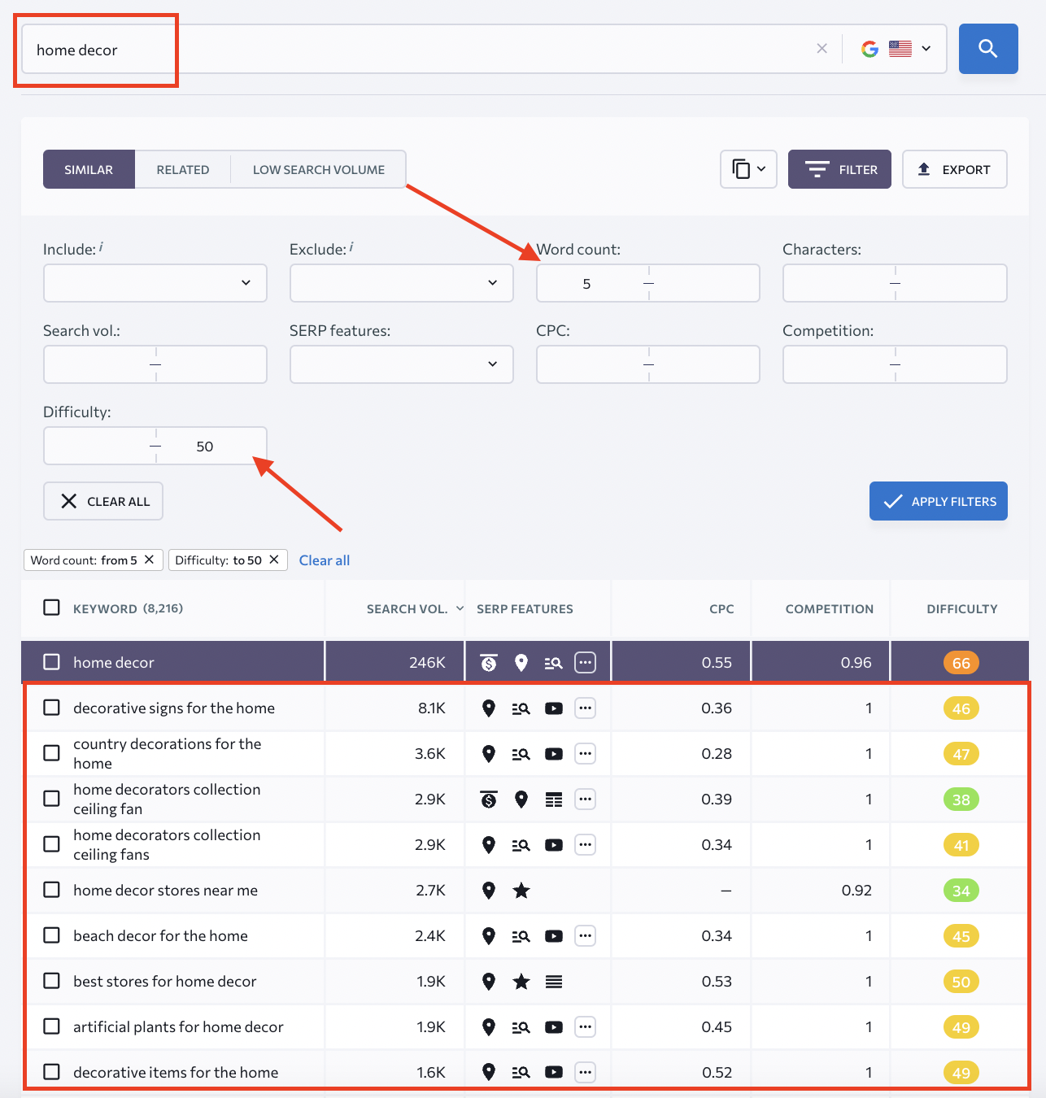1046x1098 pixels.
Task: Expand the SERP features filter dropdown
Action: point(402,364)
